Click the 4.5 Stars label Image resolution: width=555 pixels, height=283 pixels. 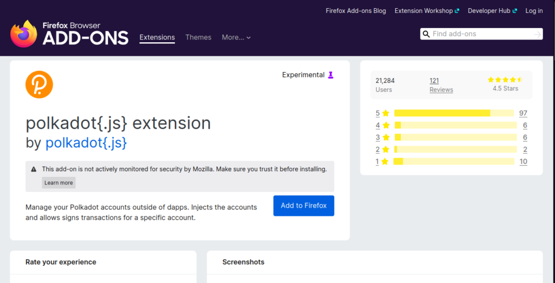click(x=506, y=89)
